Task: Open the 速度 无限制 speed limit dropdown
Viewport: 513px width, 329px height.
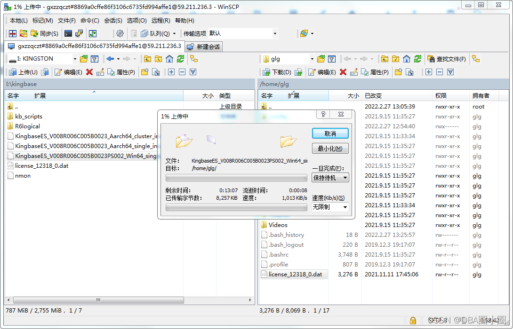Action: point(330,207)
